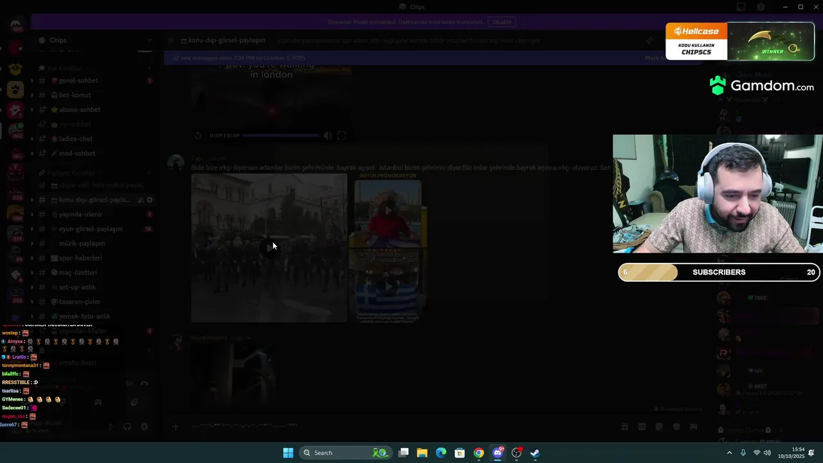The width and height of the screenshot is (823, 463).
Task: Click the channel title konu-dışı-görsel-paylaşım in header
Action: pos(226,41)
